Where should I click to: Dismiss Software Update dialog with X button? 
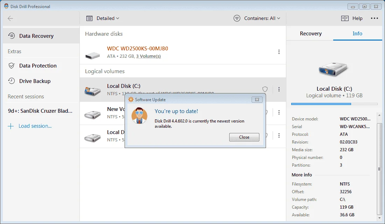257,99
